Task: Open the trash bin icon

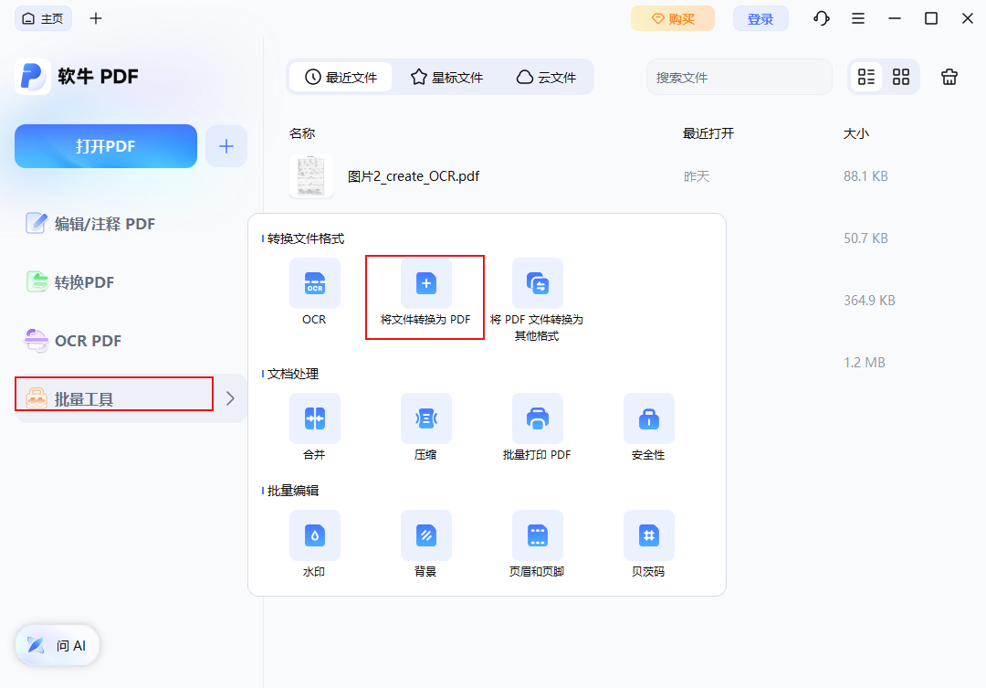Action: click(949, 77)
